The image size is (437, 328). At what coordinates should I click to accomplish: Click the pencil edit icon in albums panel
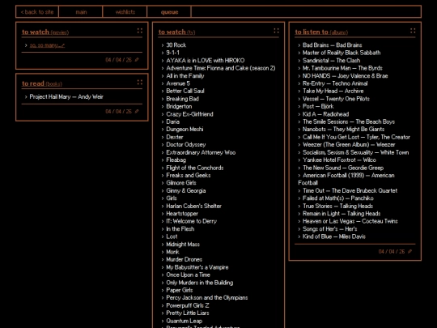click(x=409, y=251)
